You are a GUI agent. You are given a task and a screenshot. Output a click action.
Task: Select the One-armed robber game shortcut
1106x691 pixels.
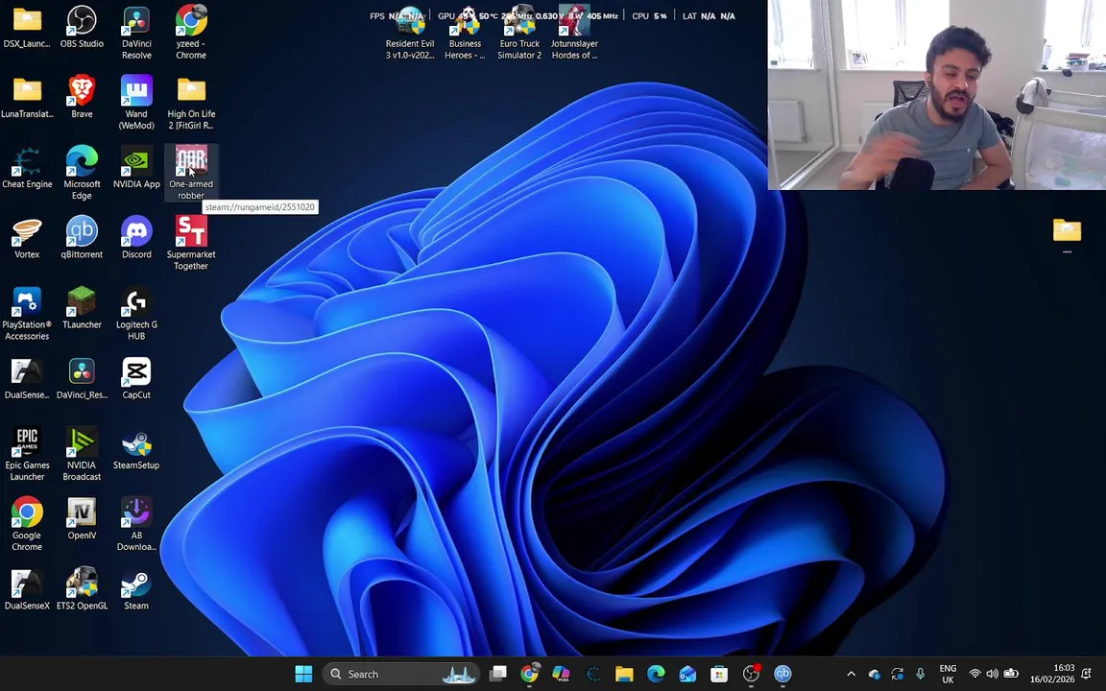(x=191, y=174)
